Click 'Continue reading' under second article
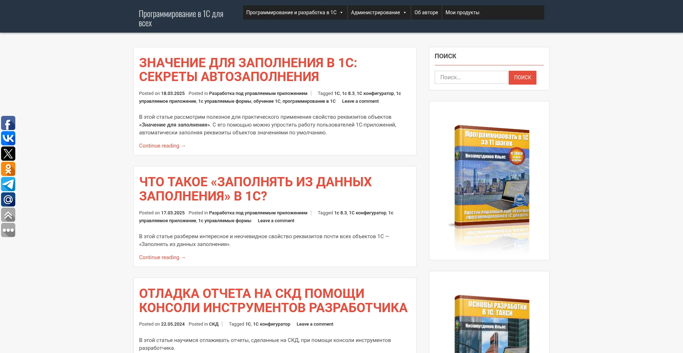This screenshot has width=683, height=353. point(162,257)
